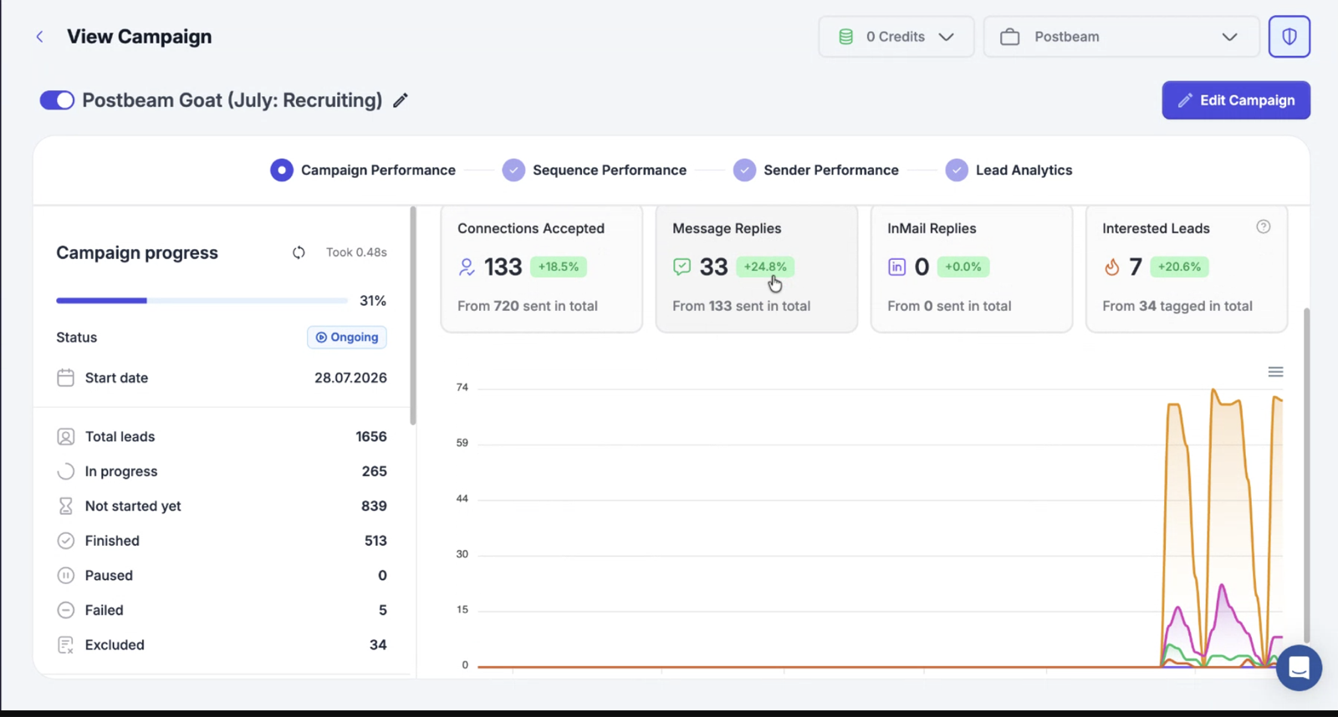Image resolution: width=1338 pixels, height=717 pixels.
Task: Click the In progress value 265
Action: 374,471
